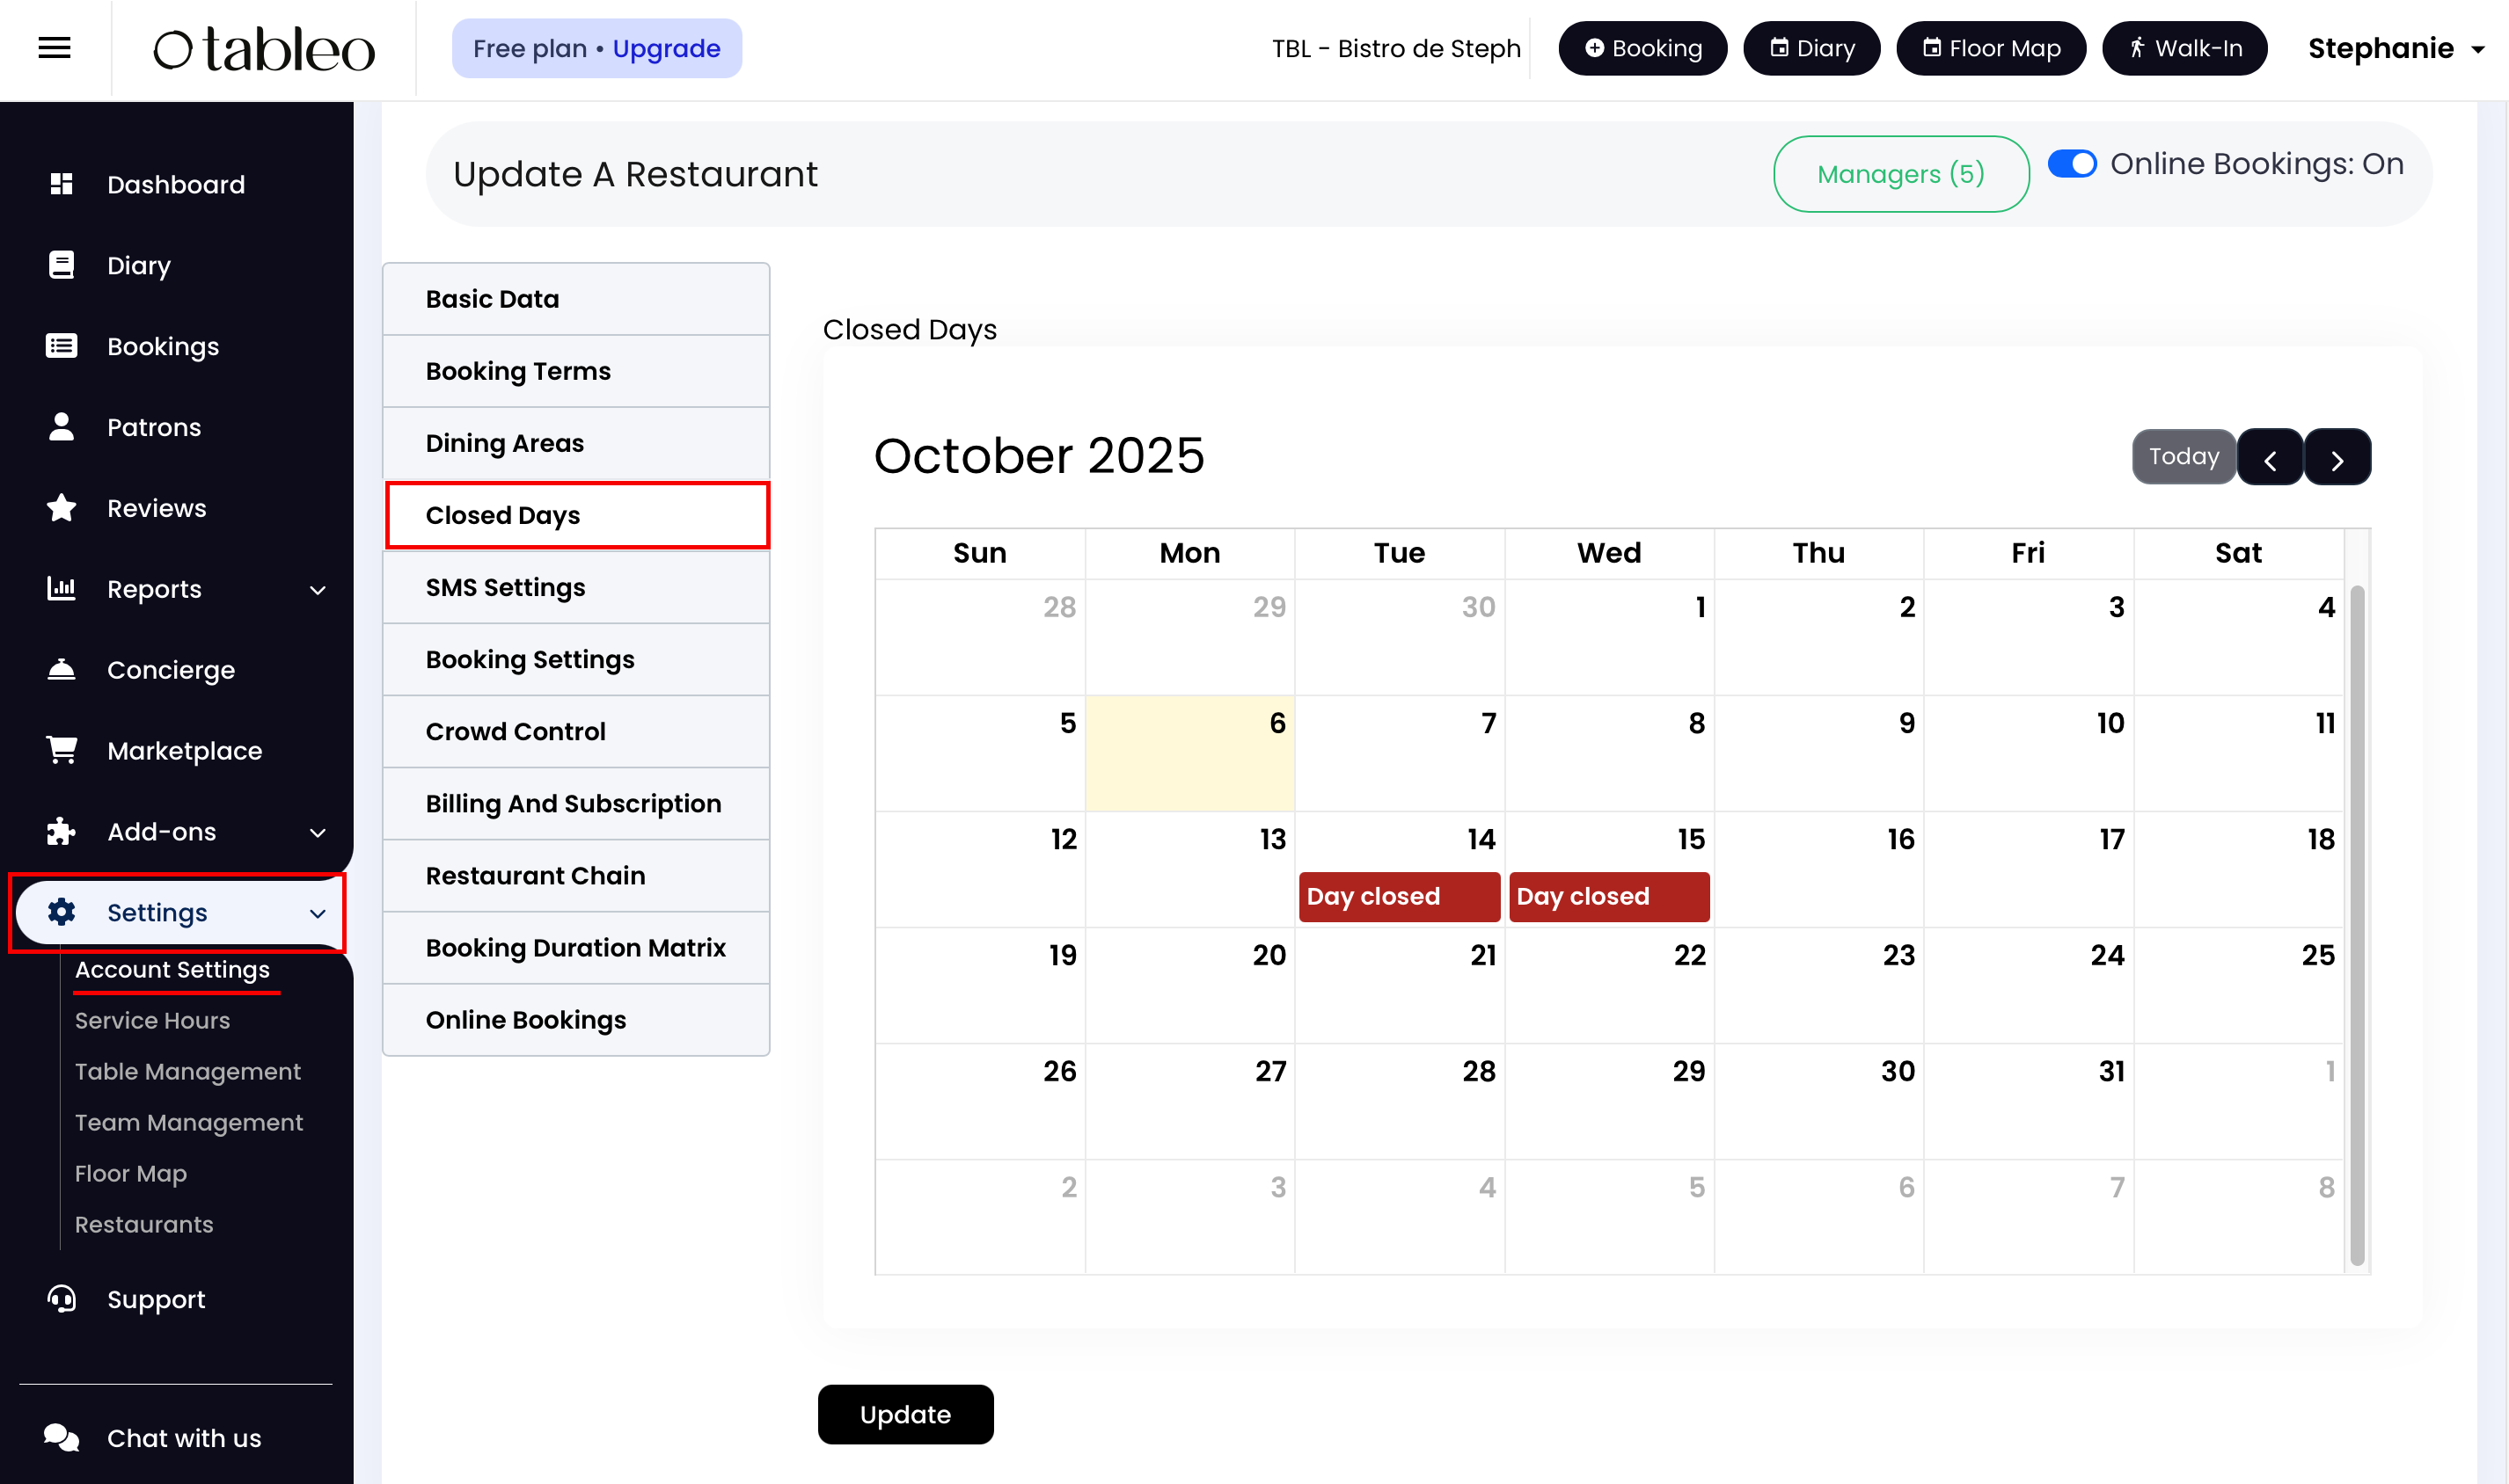The image size is (2509, 1484).
Task: Click the Support headset icon
Action: click(61, 1299)
